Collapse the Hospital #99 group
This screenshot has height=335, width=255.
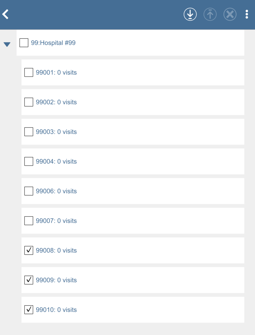point(7,44)
